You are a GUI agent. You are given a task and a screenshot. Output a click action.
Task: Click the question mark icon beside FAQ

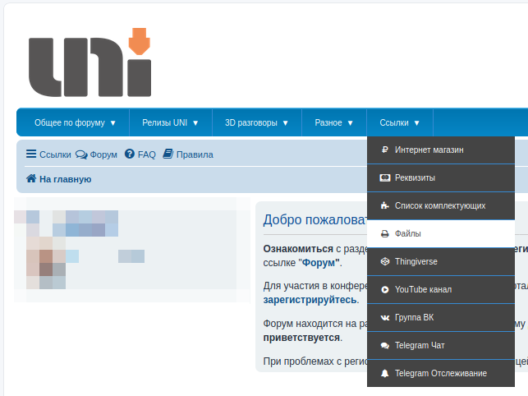point(129,154)
